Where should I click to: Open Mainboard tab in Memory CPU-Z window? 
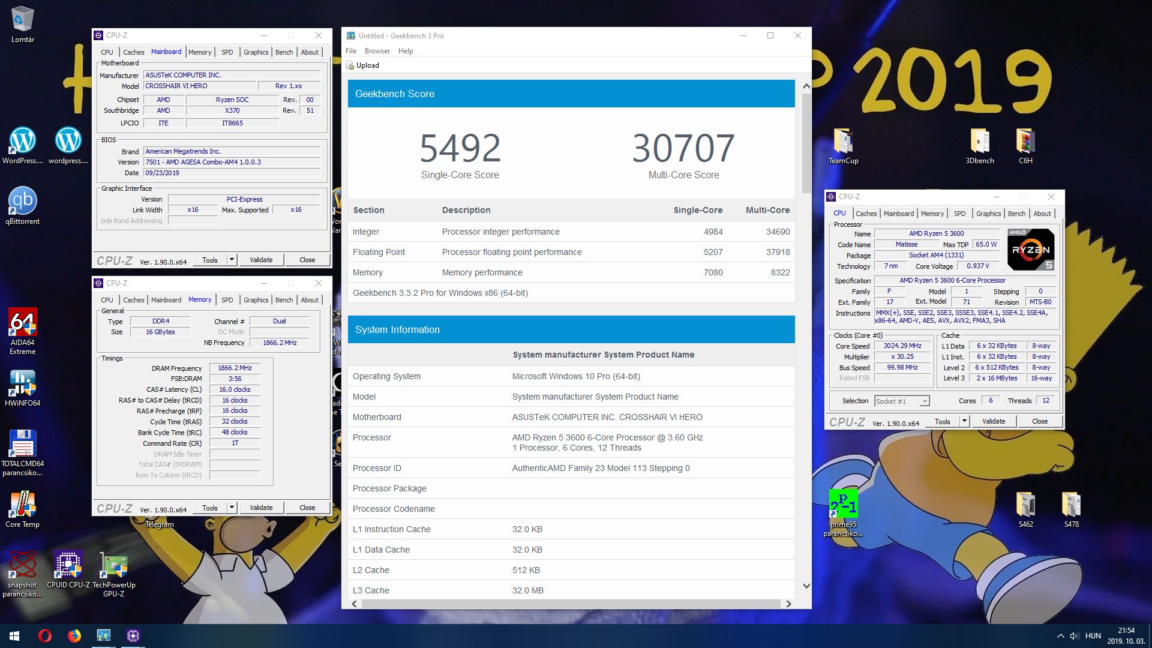[x=166, y=300]
